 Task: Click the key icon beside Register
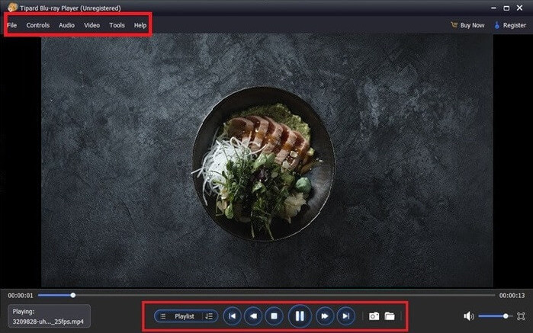click(496, 25)
